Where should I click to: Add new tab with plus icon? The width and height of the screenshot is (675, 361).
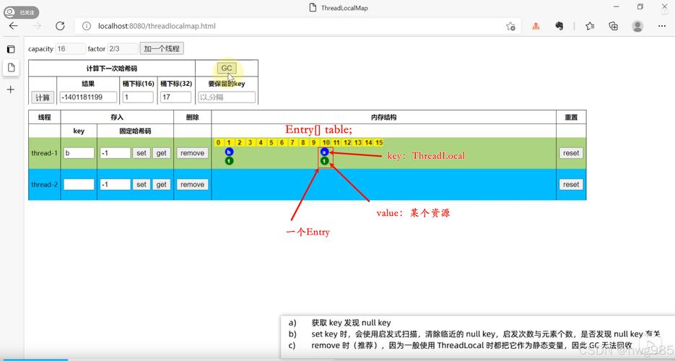[x=11, y=90]
